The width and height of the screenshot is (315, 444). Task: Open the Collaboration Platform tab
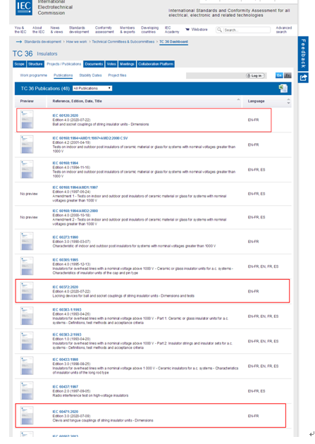pyautogui.click(x=156, y=64)
